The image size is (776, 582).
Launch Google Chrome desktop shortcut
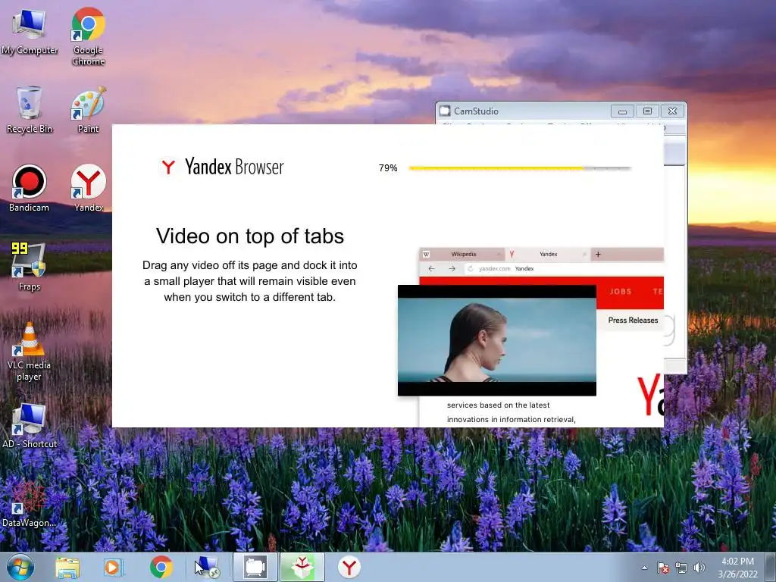click(88, 36)
